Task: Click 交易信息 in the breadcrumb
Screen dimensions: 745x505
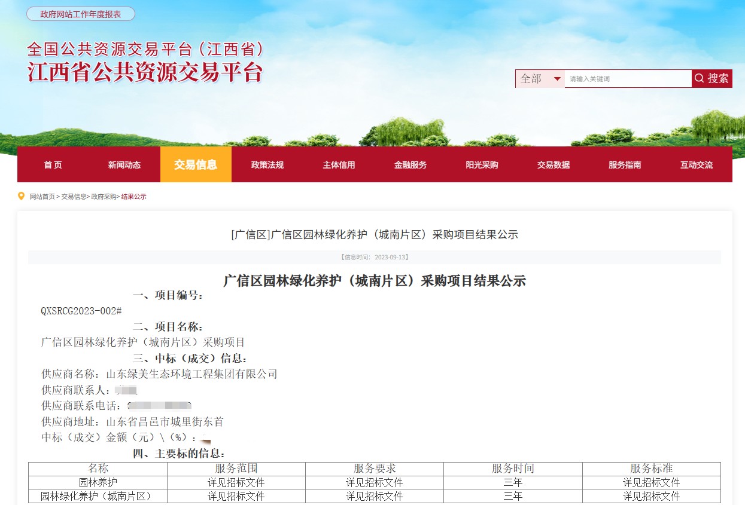Action: [74, 197]
